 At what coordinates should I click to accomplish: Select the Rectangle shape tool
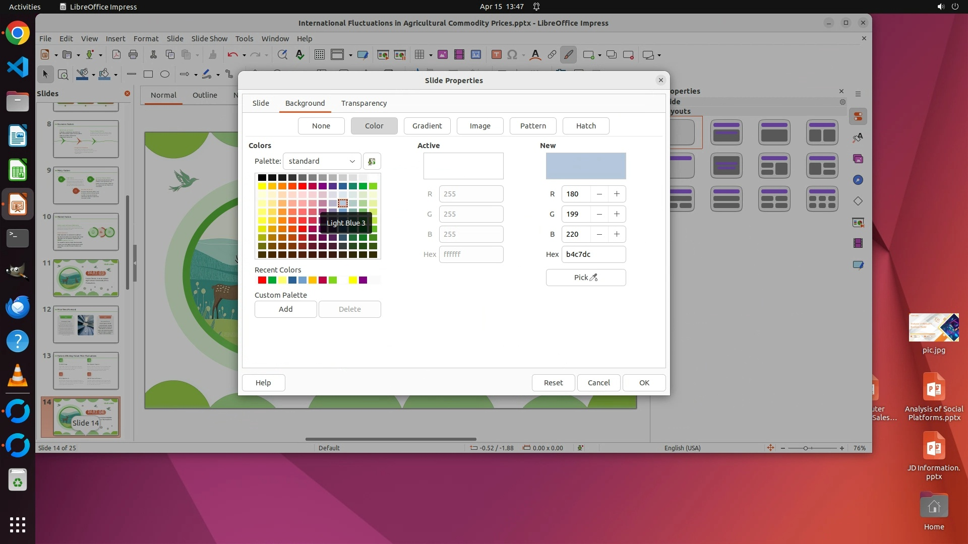[x=148, y=75]
